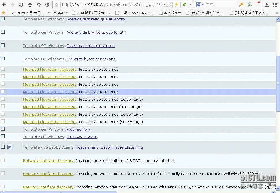Image resolution: width=280 pixels, height=193 pixels.
Task: Open the browser home page icon
Action: click(30, 5)
